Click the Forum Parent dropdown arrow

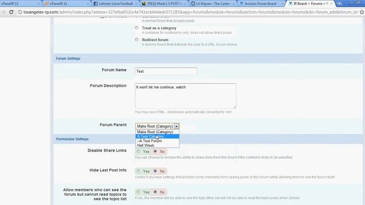tap(176, 126)
